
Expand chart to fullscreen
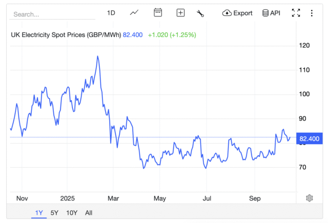click(x=296, y=13)
